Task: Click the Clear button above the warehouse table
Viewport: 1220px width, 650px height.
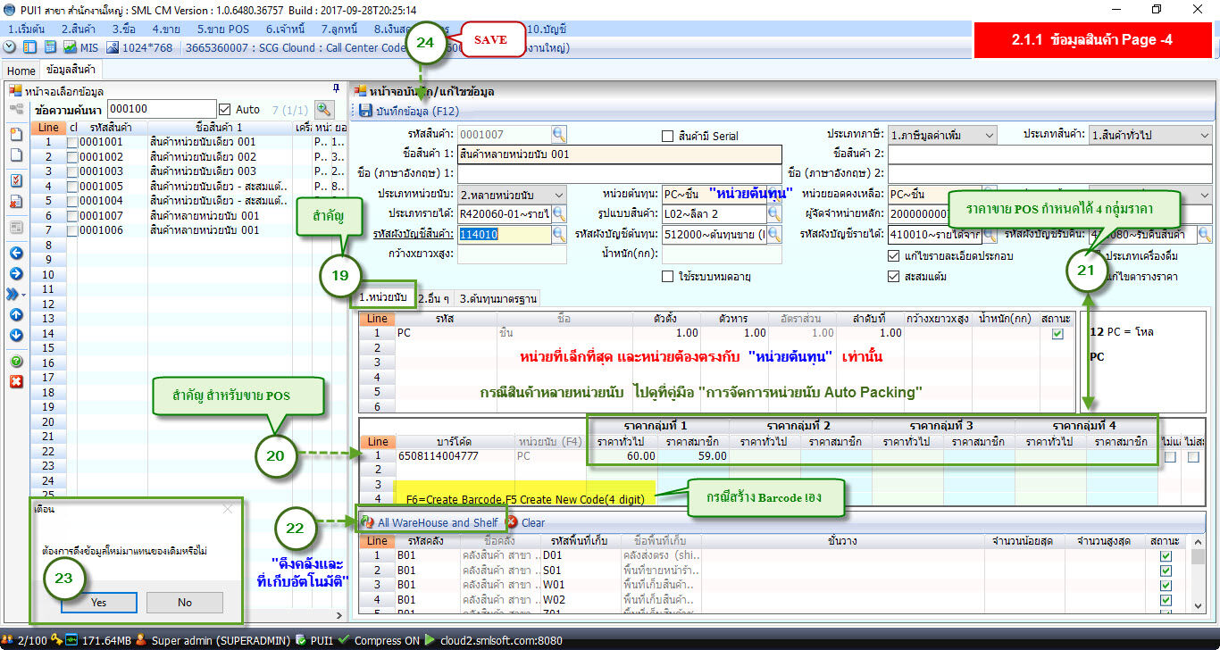Action: pos(525,522)
